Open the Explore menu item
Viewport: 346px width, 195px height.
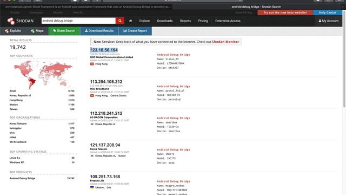point(144,21)
